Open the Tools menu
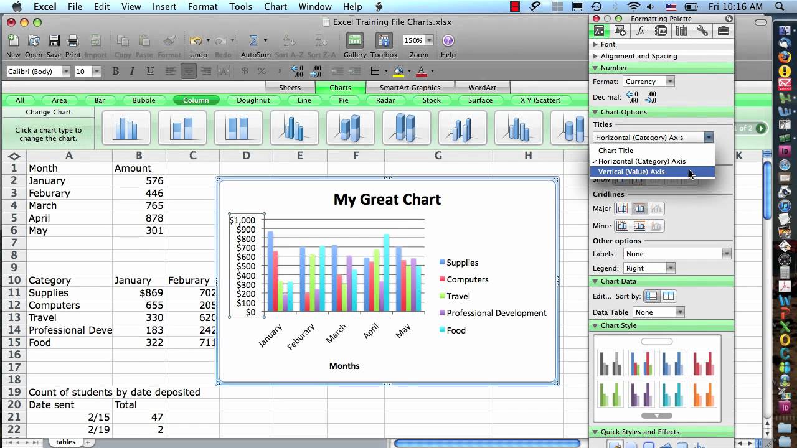The image size is (797, 448). click(x=240, y=7)
